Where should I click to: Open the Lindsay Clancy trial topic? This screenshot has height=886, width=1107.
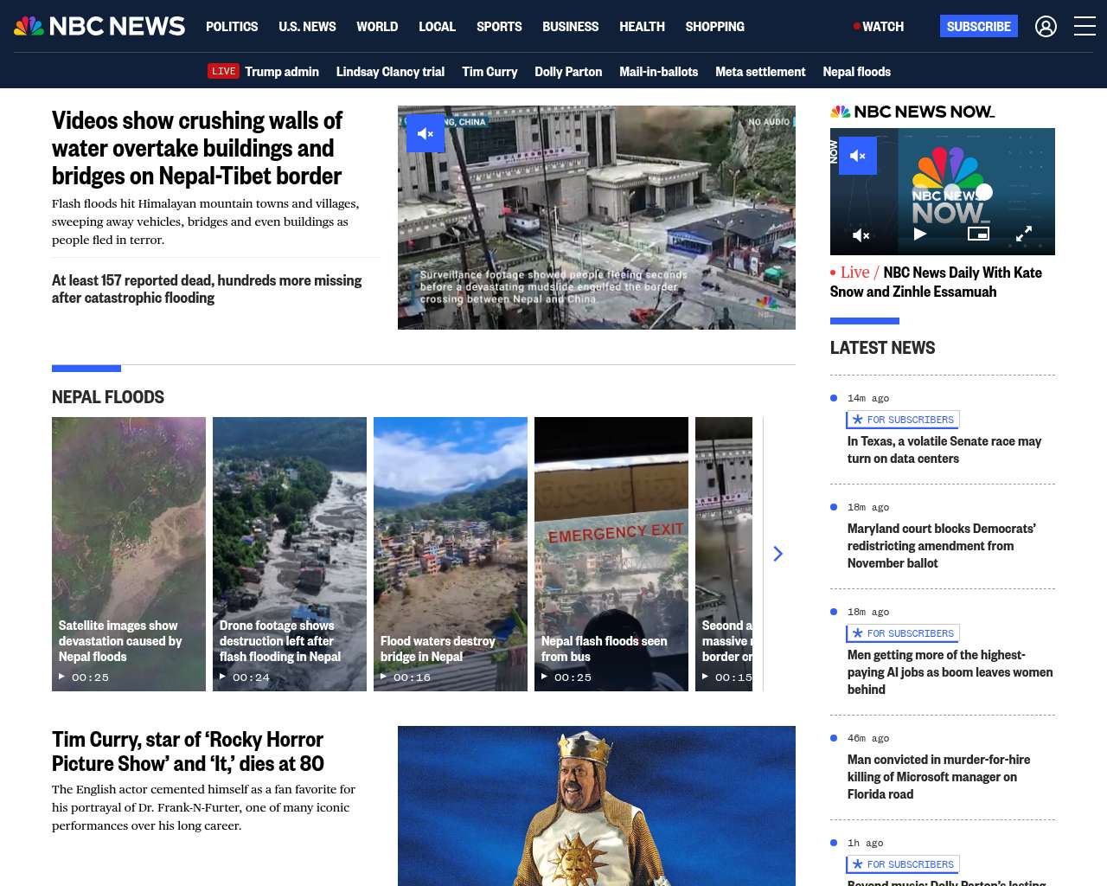click(x=390, y=72)
